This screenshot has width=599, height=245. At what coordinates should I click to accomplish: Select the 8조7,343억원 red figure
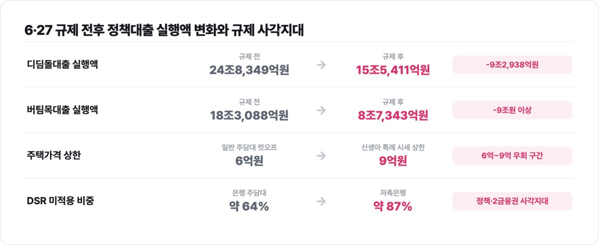point(393,116)
